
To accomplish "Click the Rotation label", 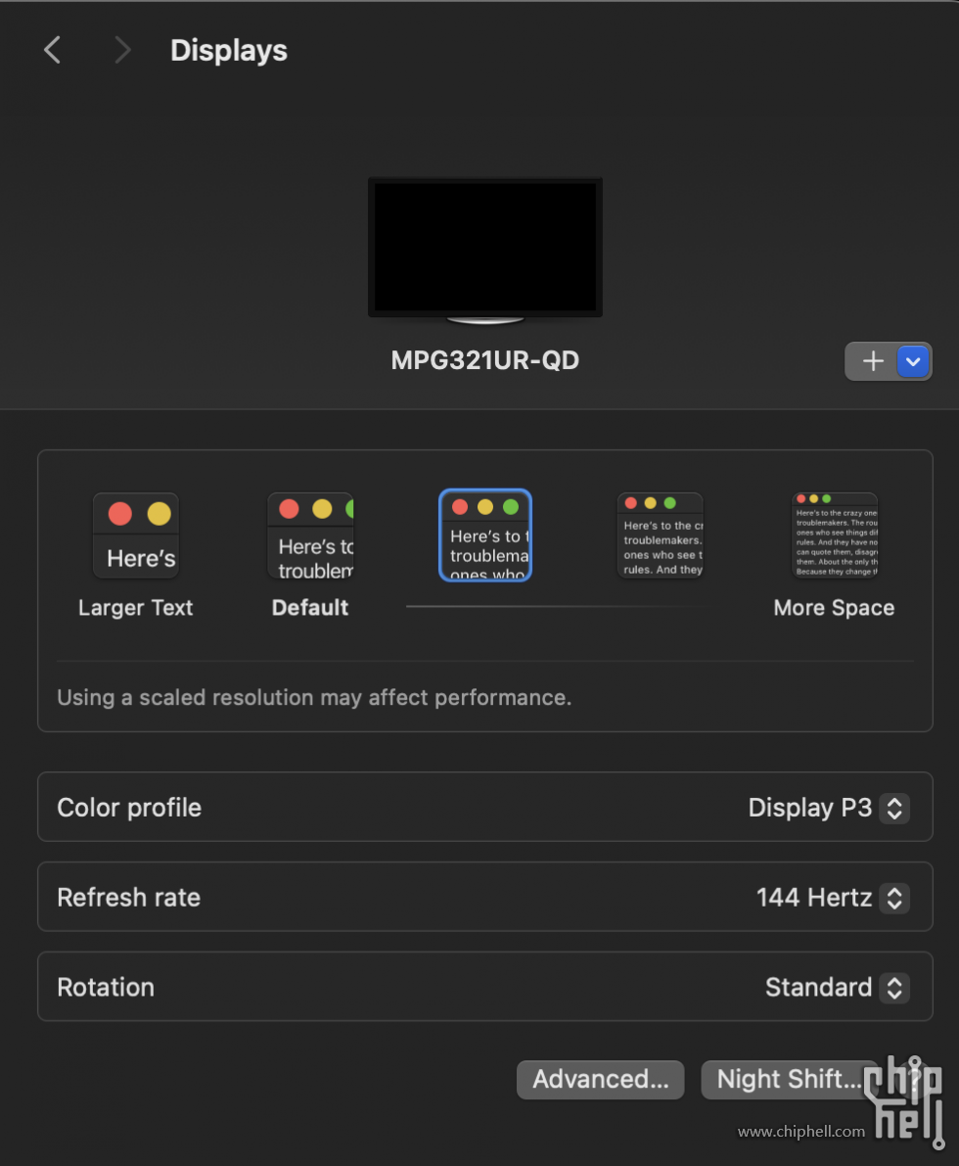I will pos(106,988).
